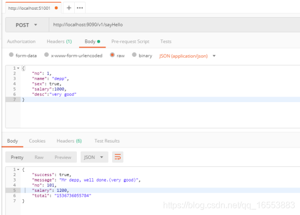
Task: Collapse request JSON object at line 1
Action: (x=18, y=68)
